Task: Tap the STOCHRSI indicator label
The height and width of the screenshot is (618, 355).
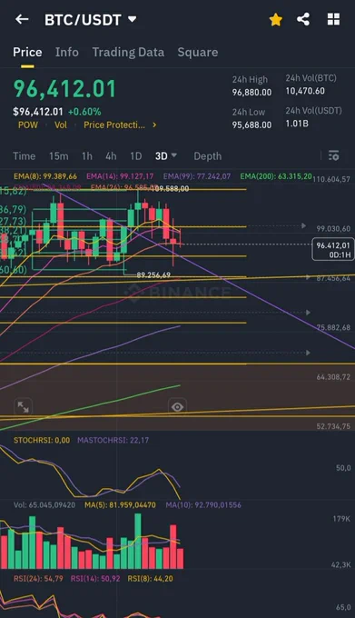Action: [42, 440]
